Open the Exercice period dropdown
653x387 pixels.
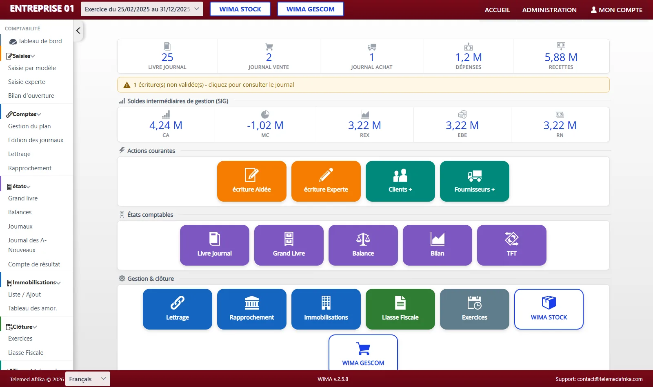coord(142,9)
